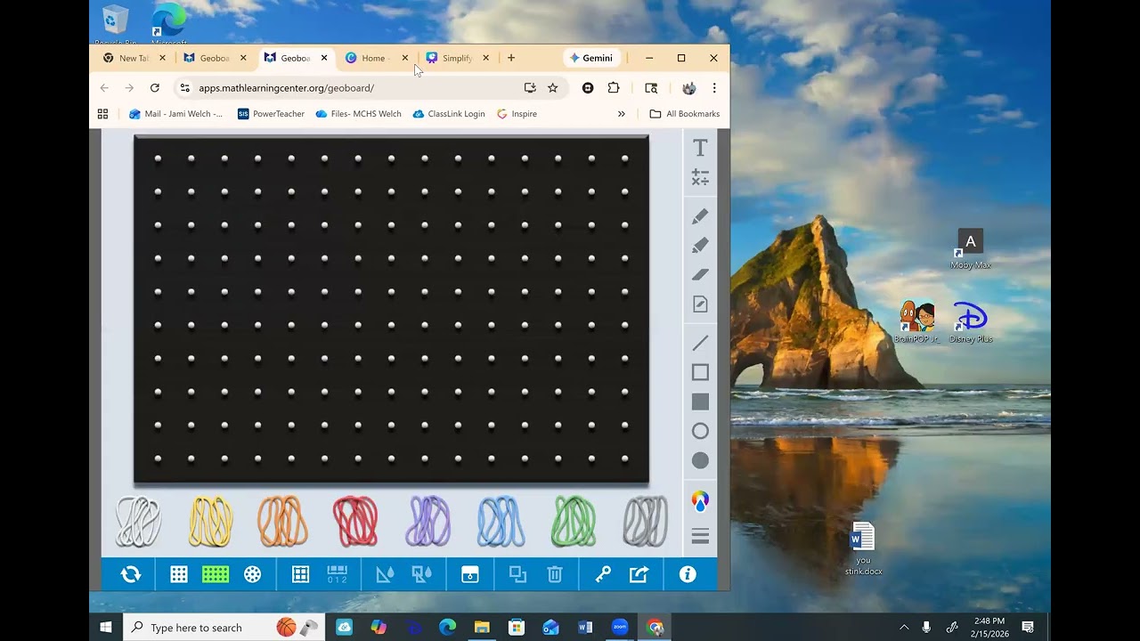Image resolution: width=1140 pixels, height=641 pixels.
Task: Click the key share-code icon
Action: pos(603,574)
